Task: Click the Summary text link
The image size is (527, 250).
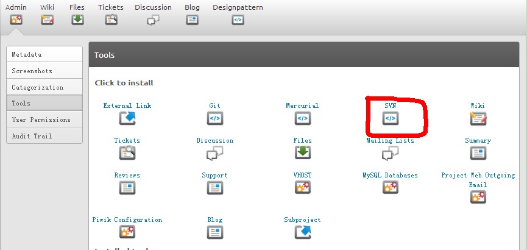Action: click(478, 140)
